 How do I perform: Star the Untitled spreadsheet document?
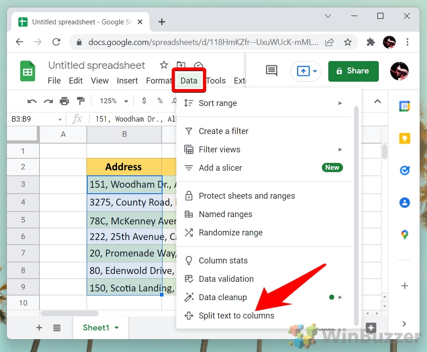(163, 65)
